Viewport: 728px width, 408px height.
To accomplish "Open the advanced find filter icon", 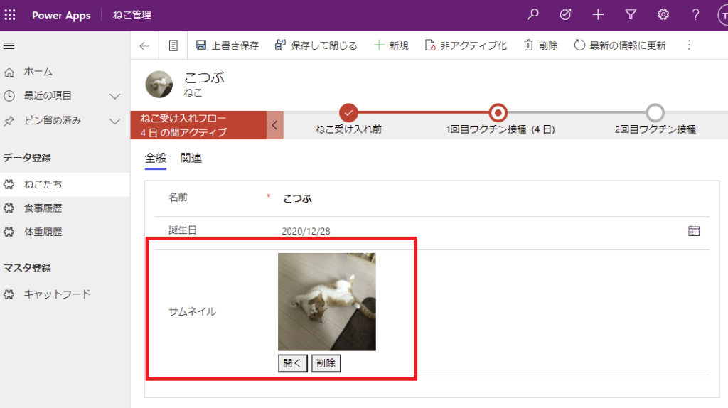I will point(631,15).
